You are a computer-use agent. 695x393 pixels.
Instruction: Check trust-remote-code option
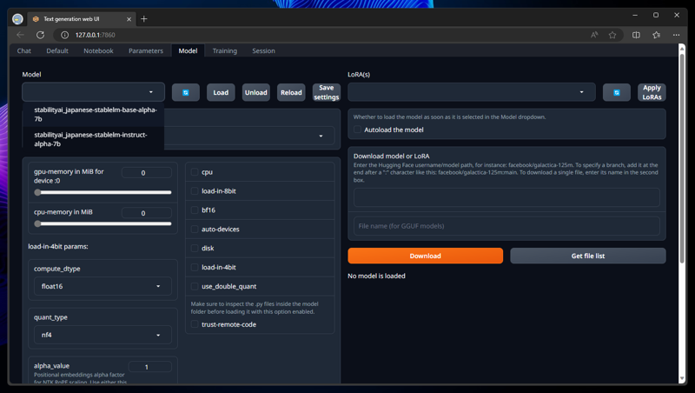coord(195,324)
